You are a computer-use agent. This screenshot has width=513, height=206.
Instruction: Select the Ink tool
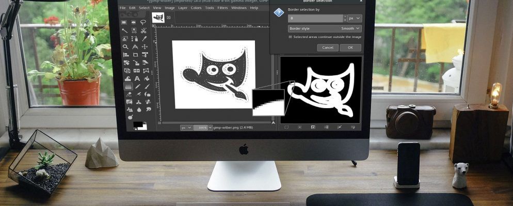tap(148, 94)
